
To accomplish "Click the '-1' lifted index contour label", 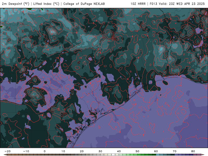I will tap(168, 14).
